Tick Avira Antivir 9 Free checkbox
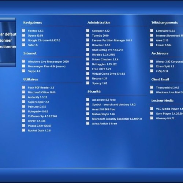183x183 pixels. tap(88, 123)
